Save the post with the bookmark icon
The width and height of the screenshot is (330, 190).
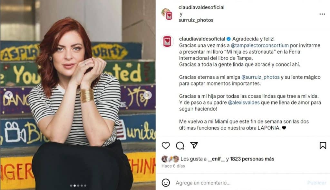point(323,146)
